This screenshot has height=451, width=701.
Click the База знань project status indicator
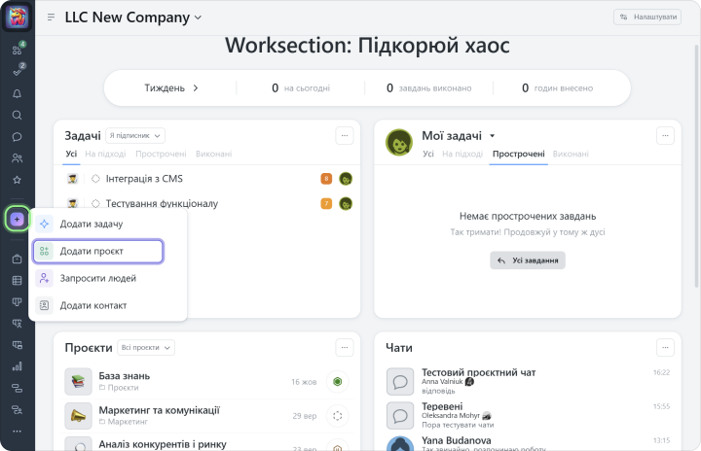click(337, 382)
